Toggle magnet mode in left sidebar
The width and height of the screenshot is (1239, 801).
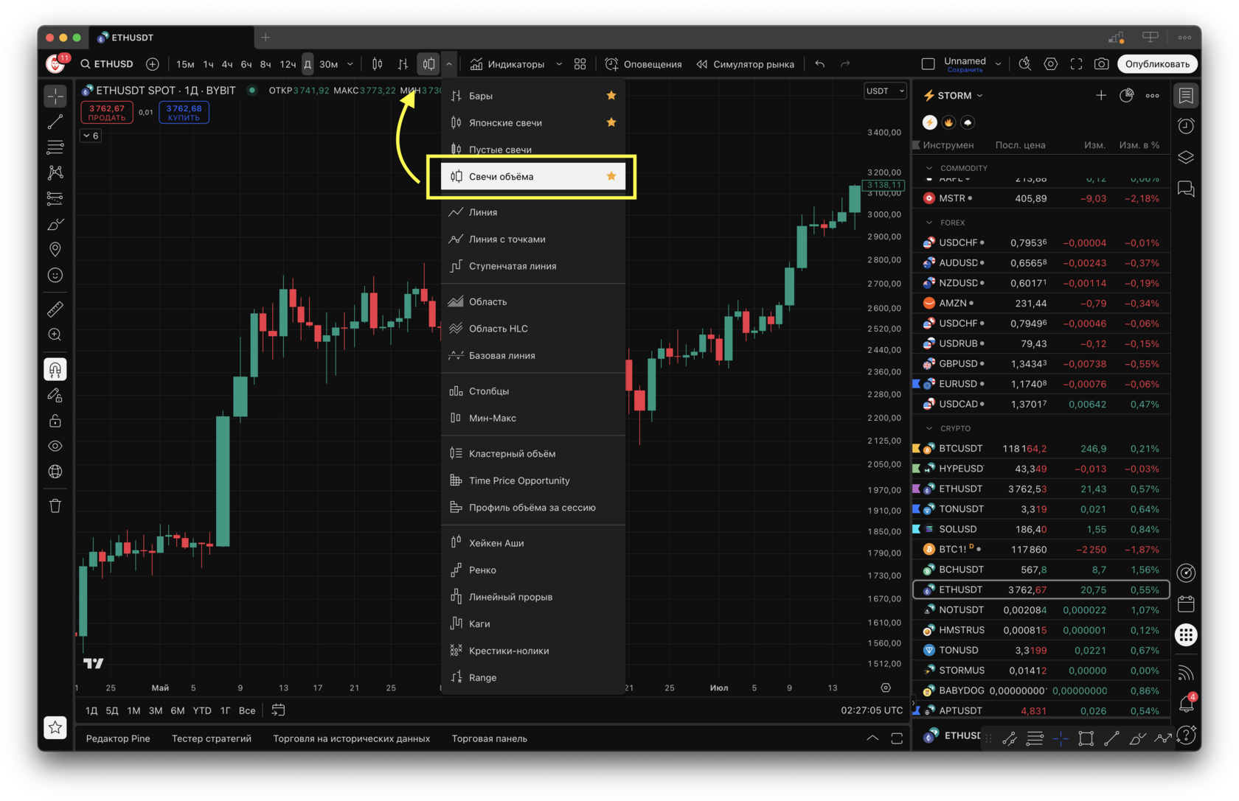tap(55, 369)
